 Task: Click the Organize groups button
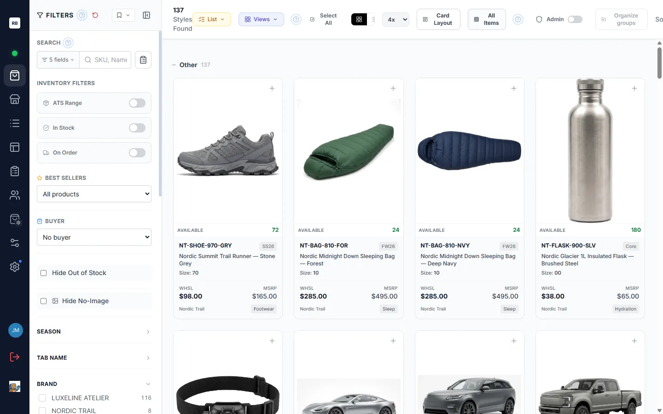[622, 19]
